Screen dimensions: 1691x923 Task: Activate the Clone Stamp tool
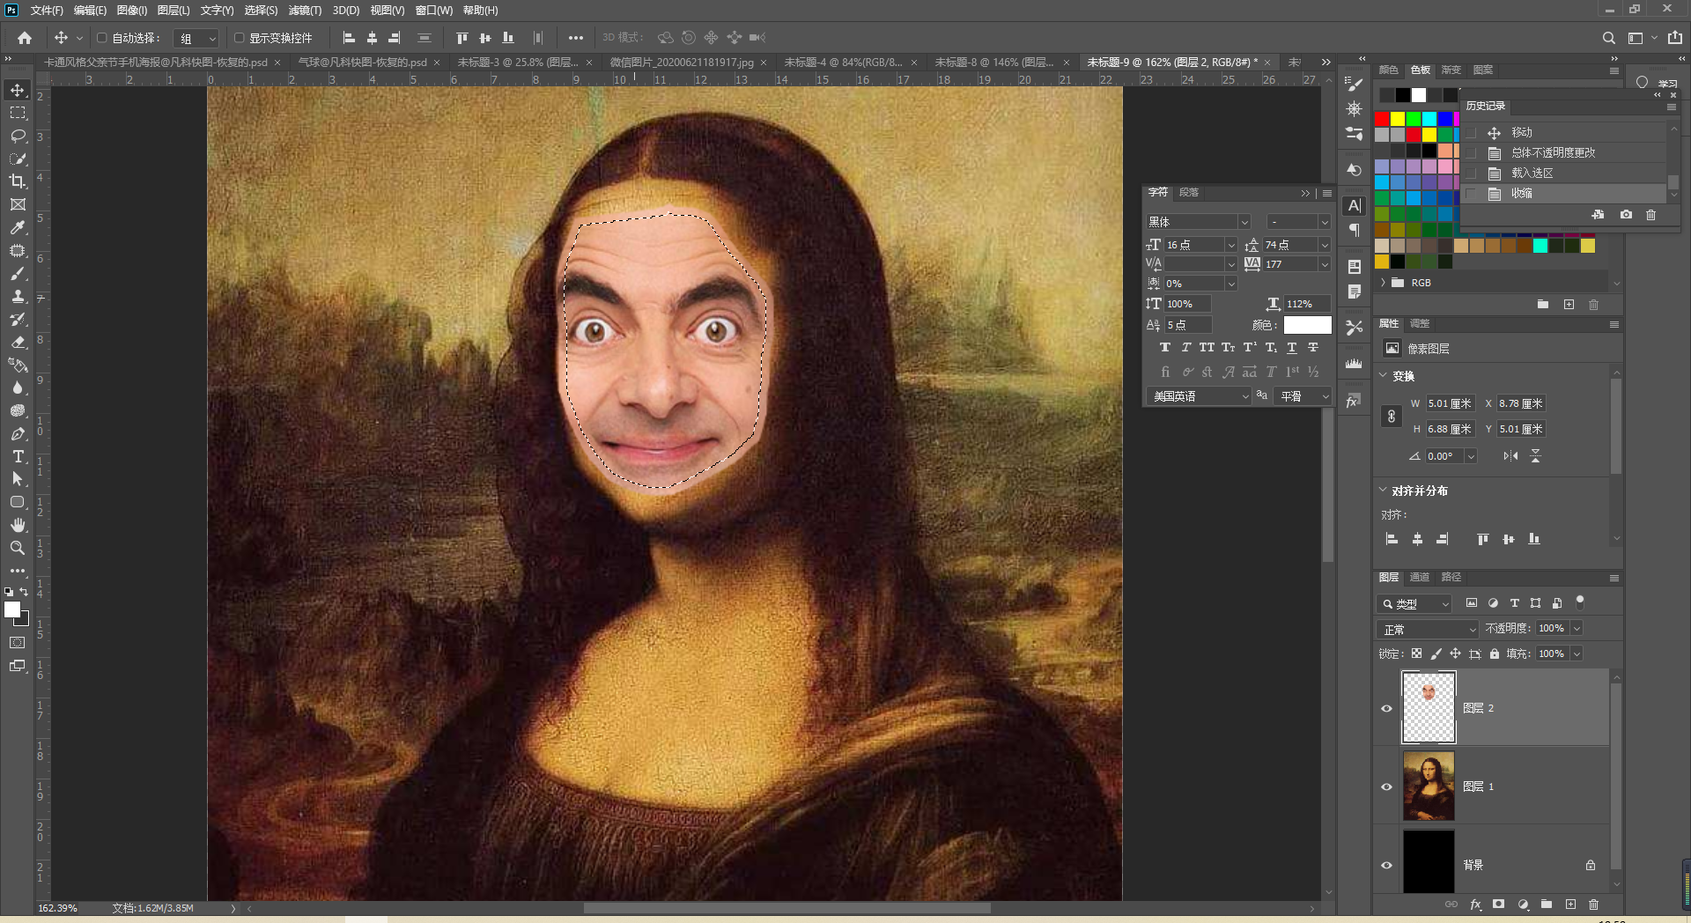[18, 296]
